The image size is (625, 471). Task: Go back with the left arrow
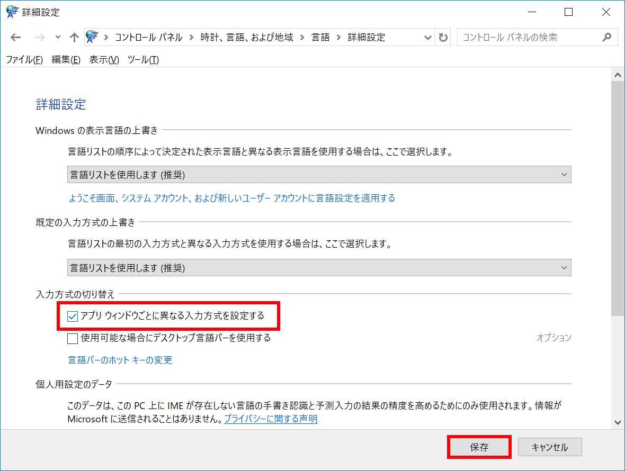15,38
